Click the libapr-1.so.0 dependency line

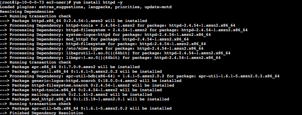click(110, 58)
